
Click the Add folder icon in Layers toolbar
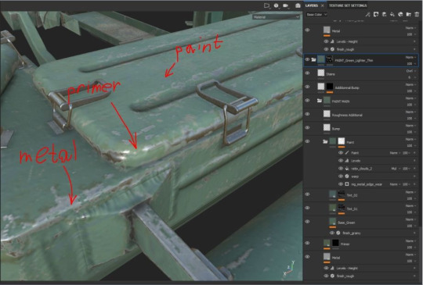point(409,14)
